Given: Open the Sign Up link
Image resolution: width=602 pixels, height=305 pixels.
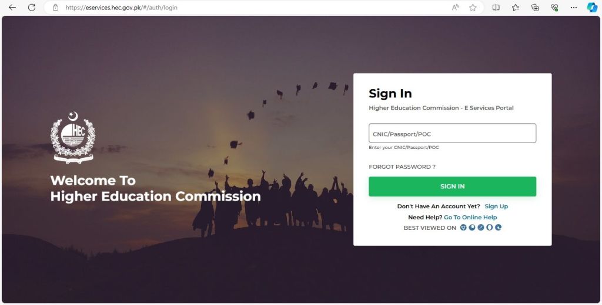Looking at the screenshot, I should [496, 206].
